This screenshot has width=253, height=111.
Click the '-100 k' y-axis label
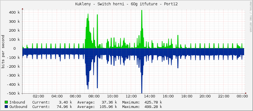pos(13,57)
